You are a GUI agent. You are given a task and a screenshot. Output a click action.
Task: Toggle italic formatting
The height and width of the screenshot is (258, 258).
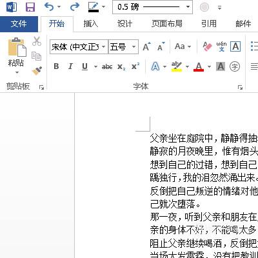point(70,66)
